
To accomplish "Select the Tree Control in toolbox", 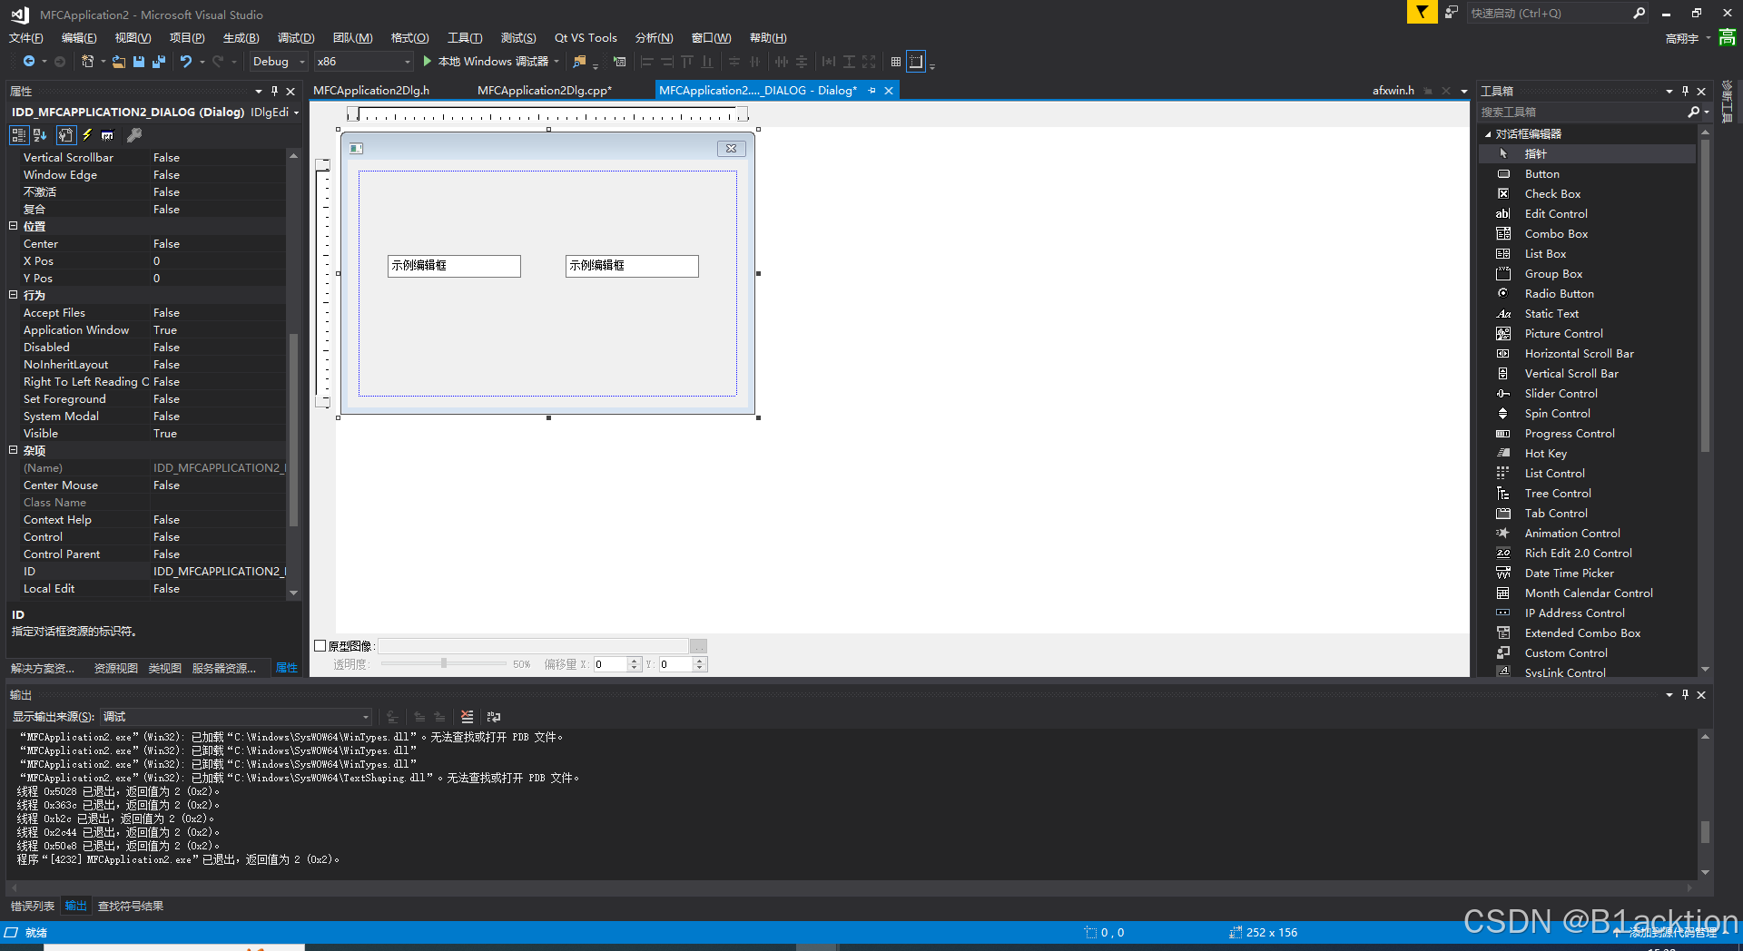I will pyautogui.click(x=1557, y=493).
